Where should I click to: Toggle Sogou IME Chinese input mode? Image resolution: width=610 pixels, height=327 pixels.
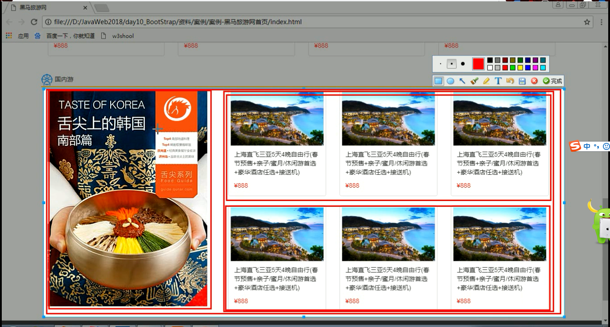587,146
